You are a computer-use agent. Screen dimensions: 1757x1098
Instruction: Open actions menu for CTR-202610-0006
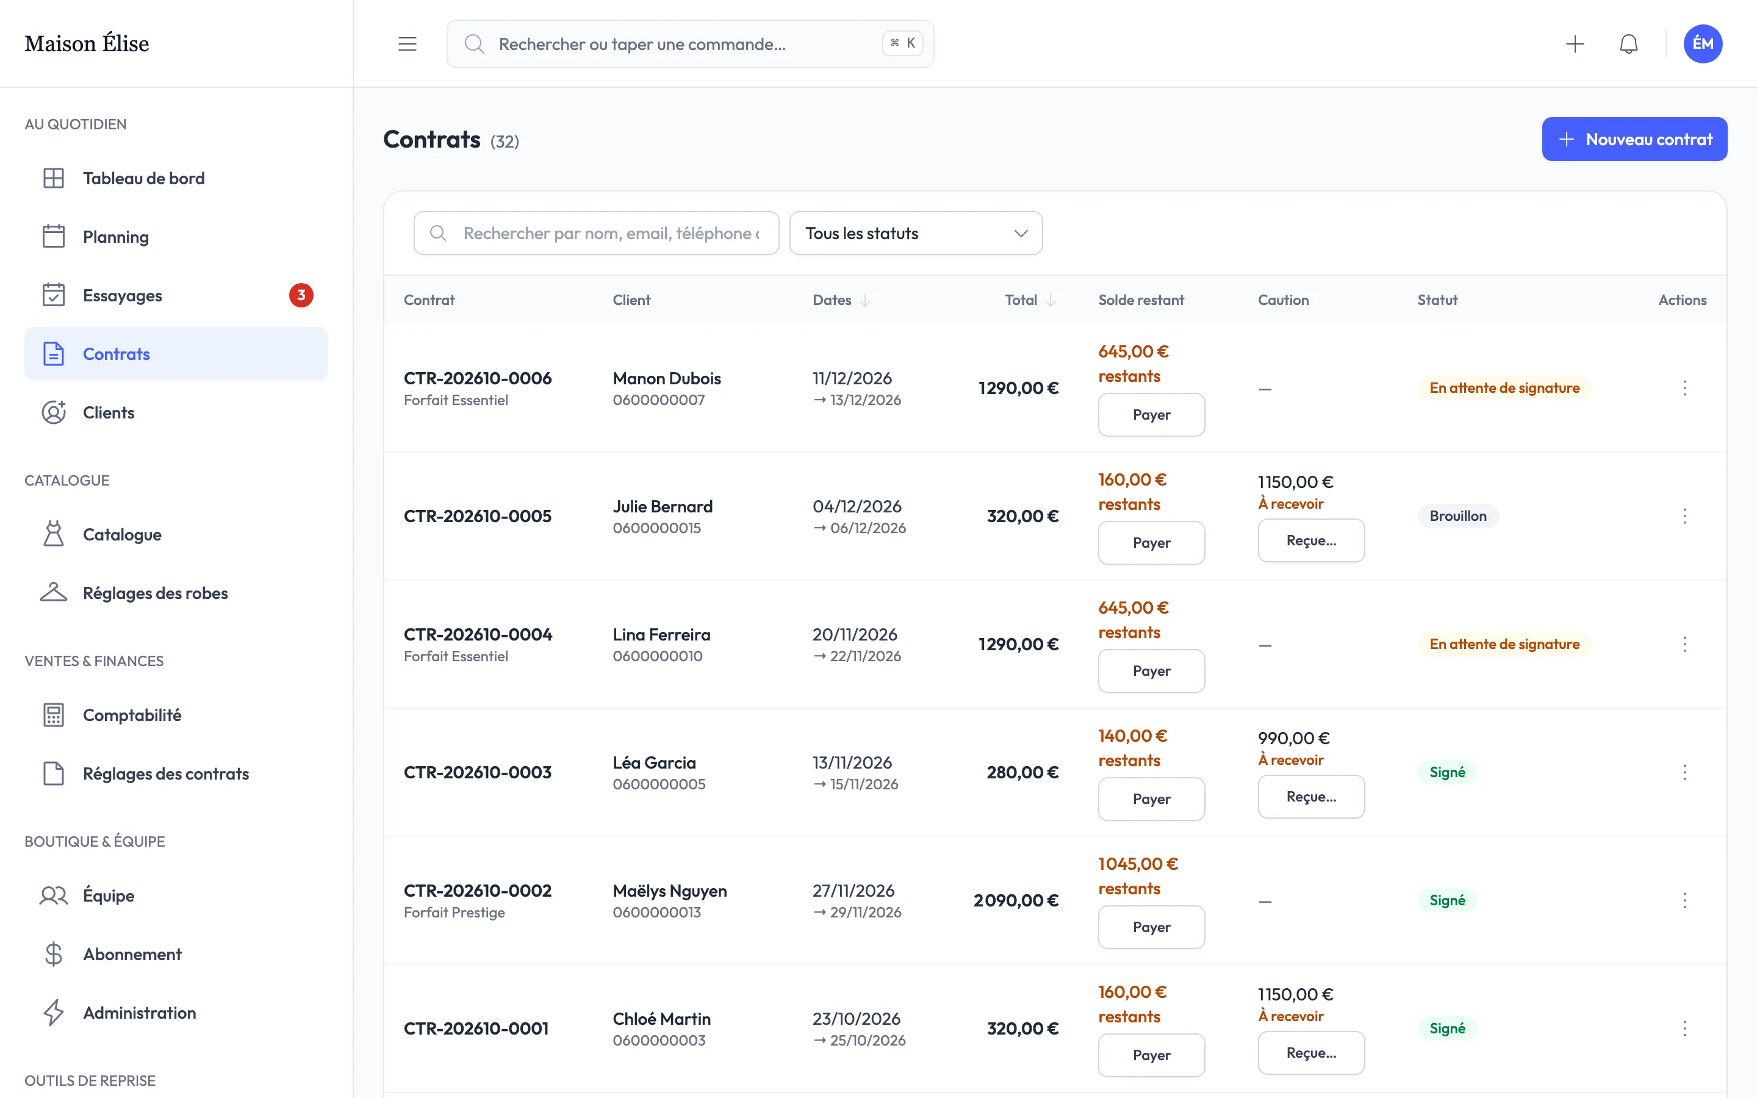(1684, 388)
